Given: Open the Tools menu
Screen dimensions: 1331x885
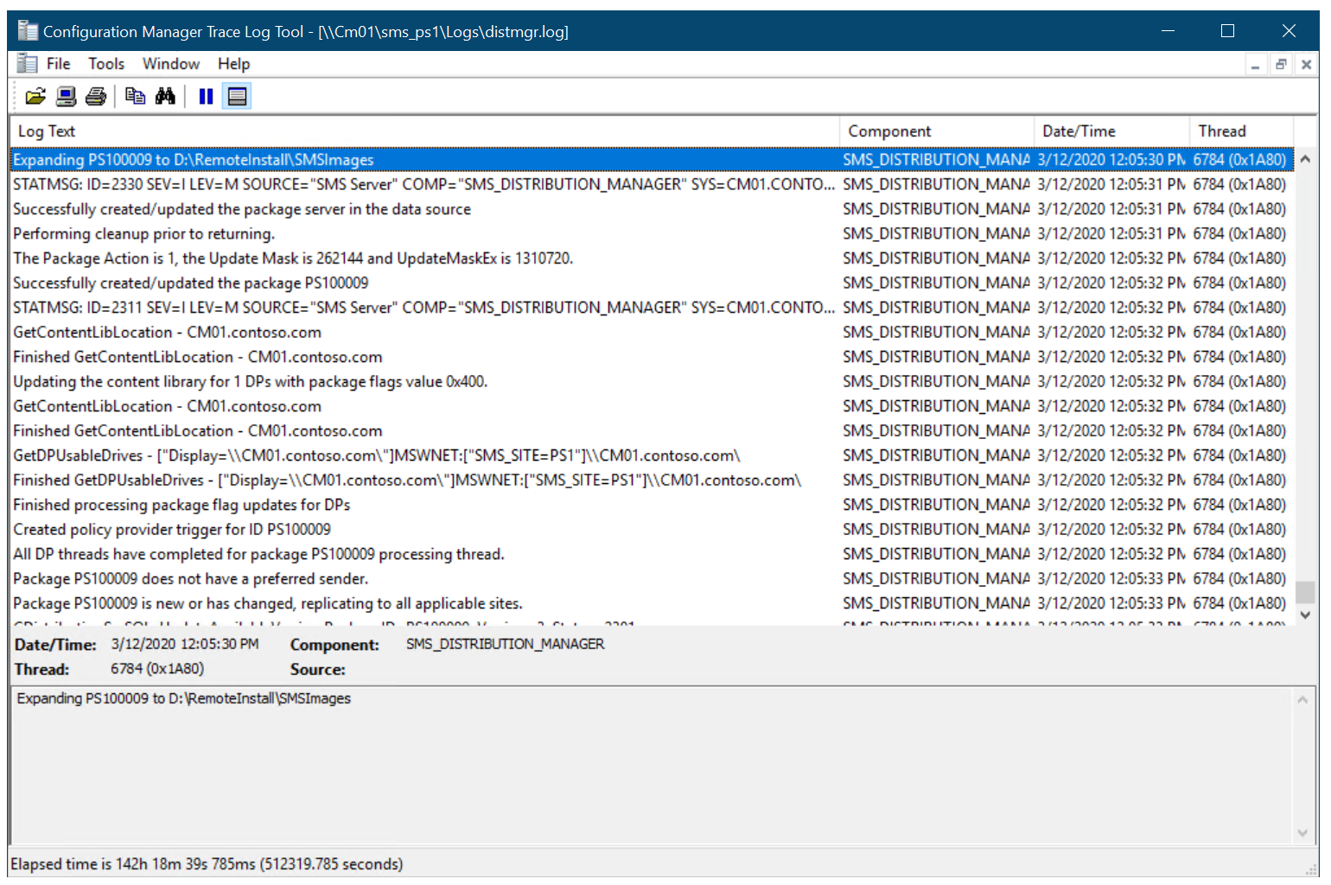Looking at the screenshot, I should [x=105, y=63].
